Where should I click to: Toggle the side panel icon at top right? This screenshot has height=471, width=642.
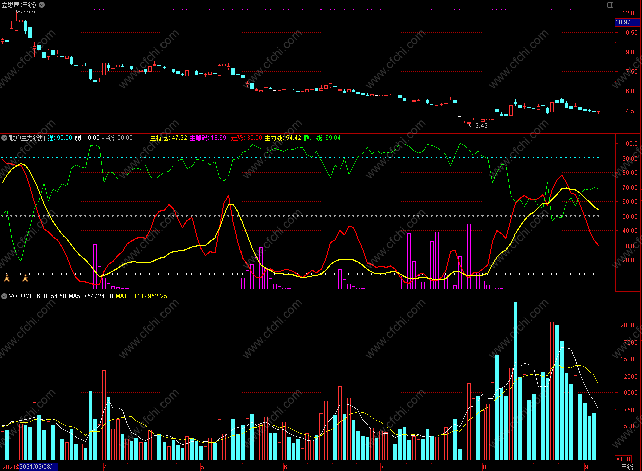(x=610, y=5)
